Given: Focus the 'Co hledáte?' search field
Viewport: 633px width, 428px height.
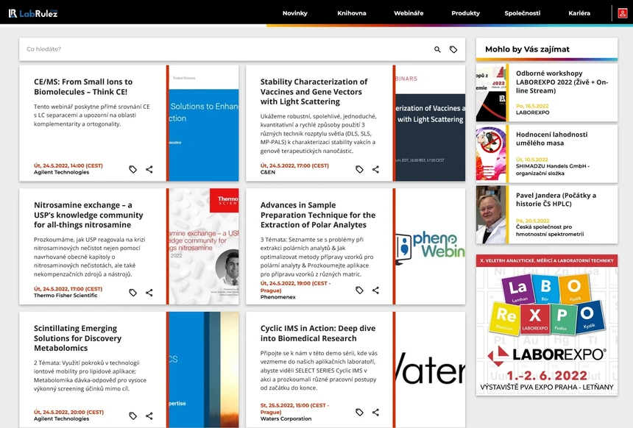Looking at the screenshot, I should 226,49.
